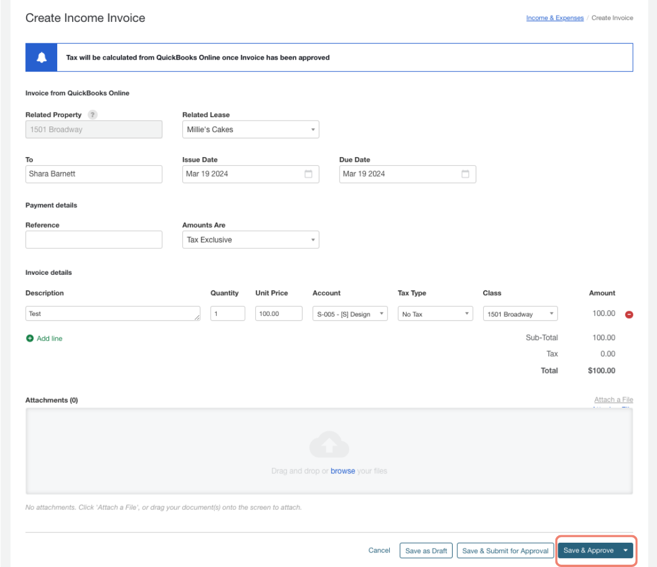Viewport: 657px width, 567px height.
Task: Click Attach a File link
Action: pyautogui.click(x=613, y=399)
